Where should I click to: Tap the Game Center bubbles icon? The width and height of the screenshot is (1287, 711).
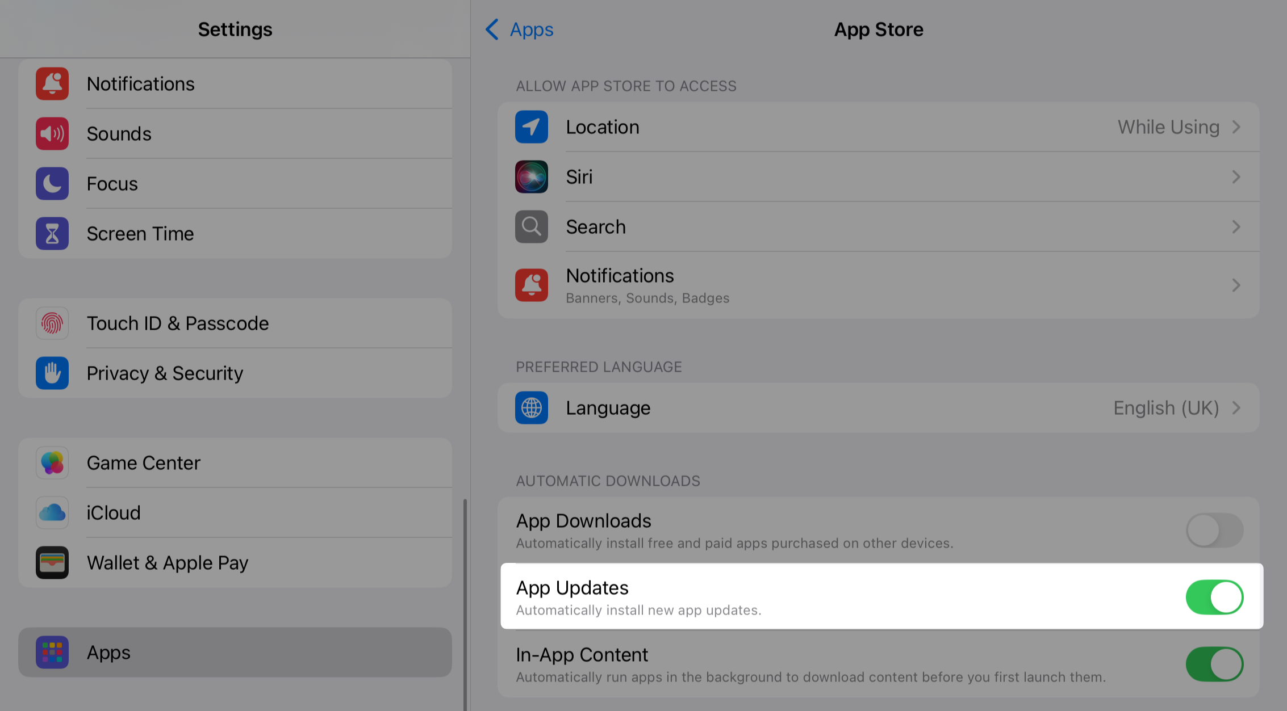[x=52, y=463]
